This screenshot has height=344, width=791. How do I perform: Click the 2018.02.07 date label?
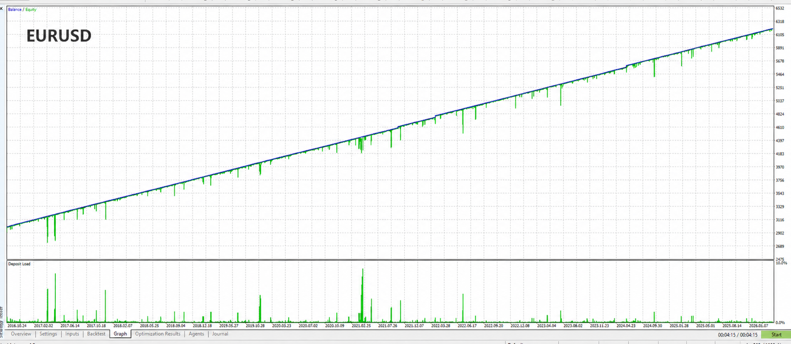[x=123, y=326]
